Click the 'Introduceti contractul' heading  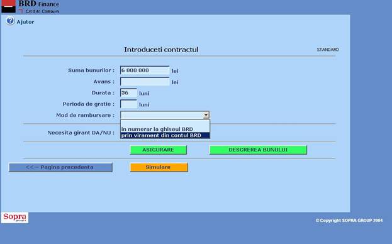(161, 50)
